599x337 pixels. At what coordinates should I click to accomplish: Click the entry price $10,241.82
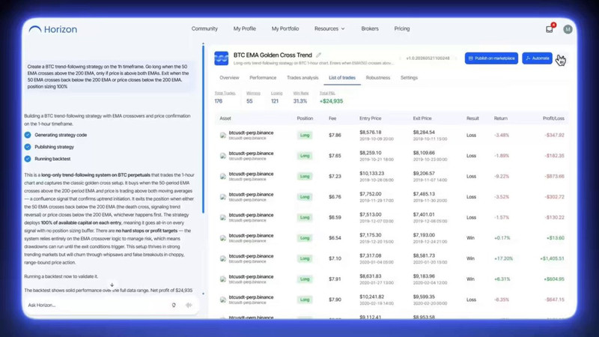tap(371, 297)
